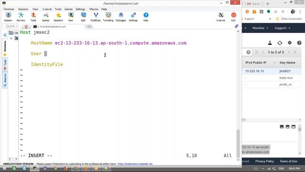Click the sidebar star favorite icon
The height and width of the screenshot is (172, 305).
(x=5, y=55)
